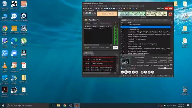Viewport: 192px width, 108px height.
Task: Select playlist track 4 Principio Y Fin
Action: pyautogui.click(x=145, y=32)
